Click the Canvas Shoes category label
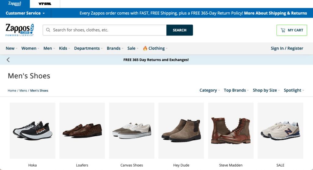313x170 pixels. click(131, 165)
